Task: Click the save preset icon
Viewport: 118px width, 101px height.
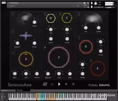Action: pos(78,6)
